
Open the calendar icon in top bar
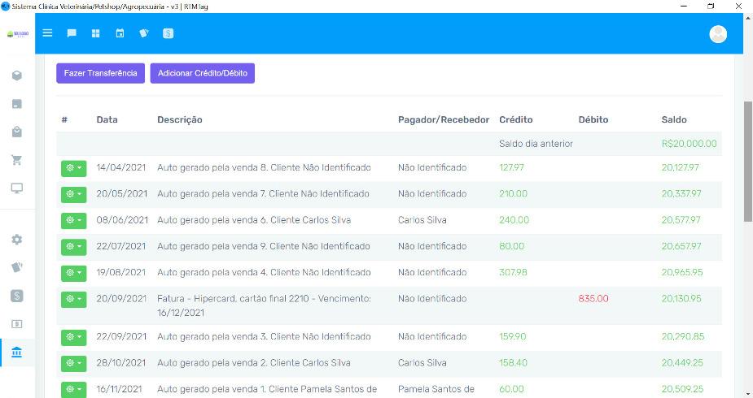coord(120,33)
